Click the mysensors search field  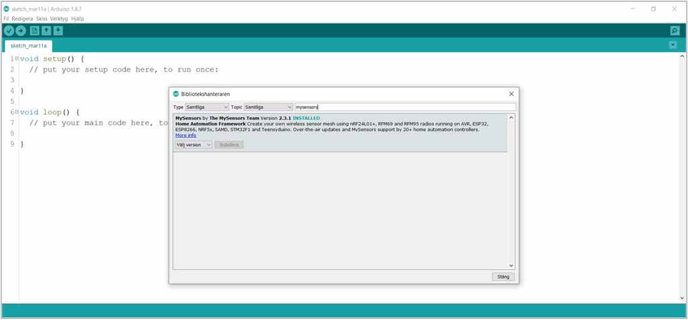(x=405, y=107)
